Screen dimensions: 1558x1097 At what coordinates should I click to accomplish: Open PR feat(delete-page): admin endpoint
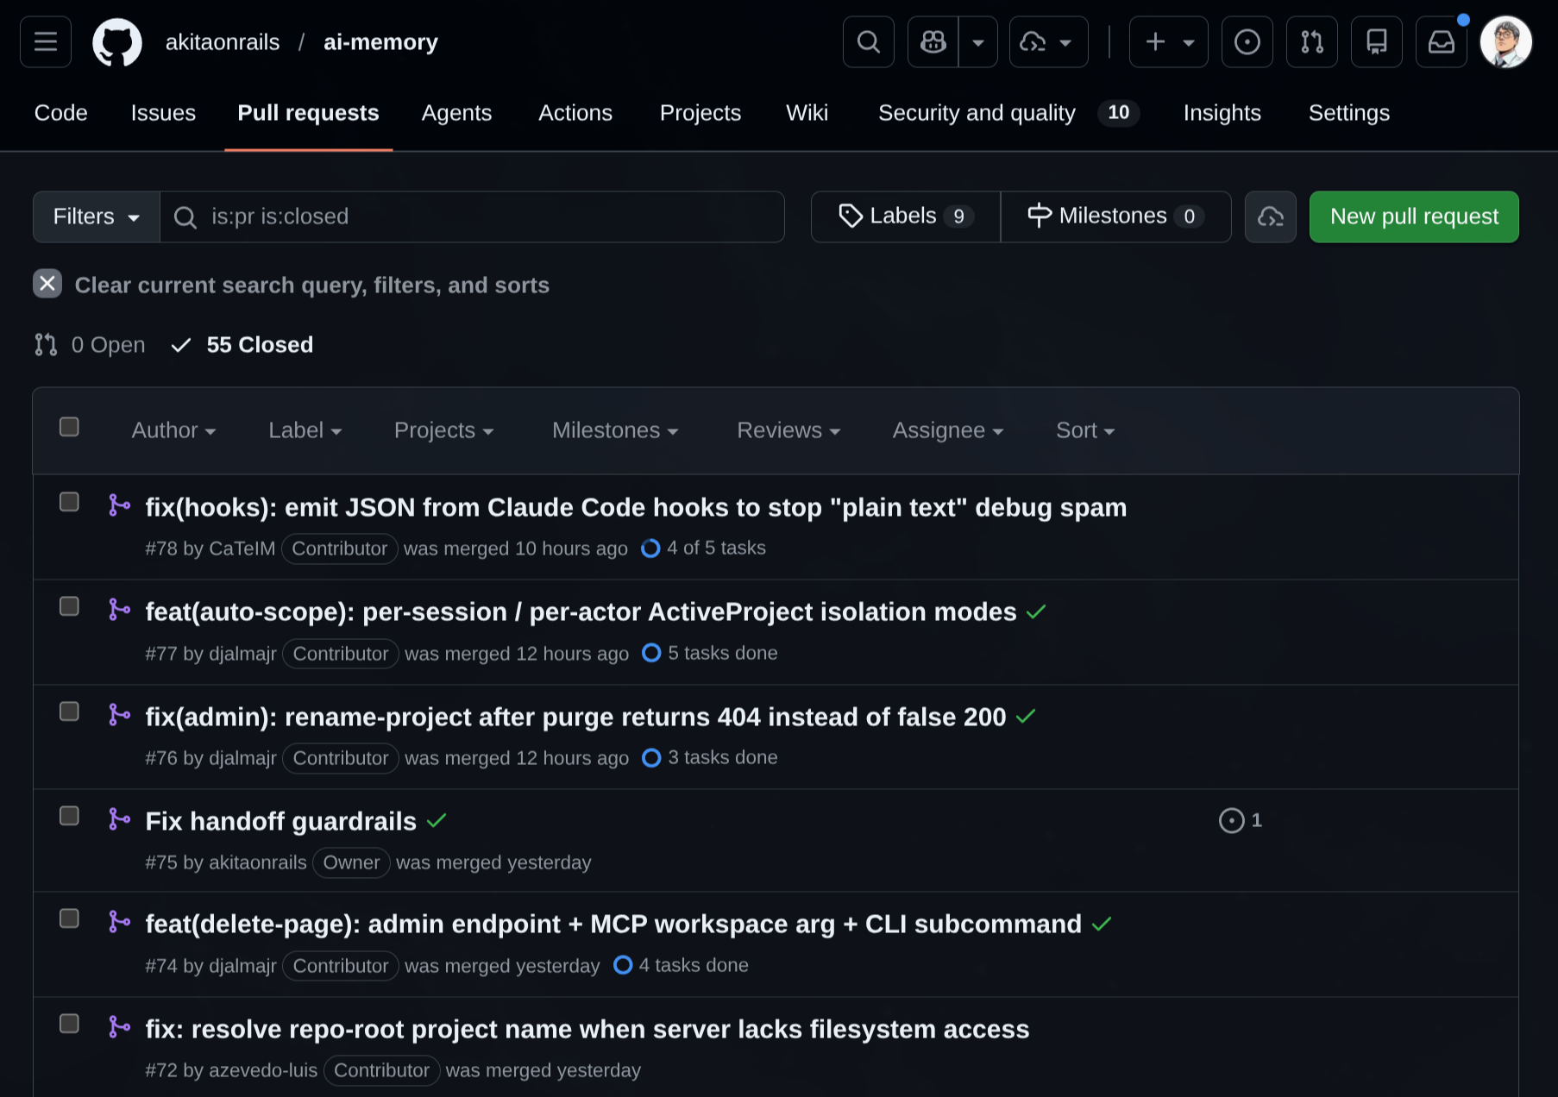[613, 925]
